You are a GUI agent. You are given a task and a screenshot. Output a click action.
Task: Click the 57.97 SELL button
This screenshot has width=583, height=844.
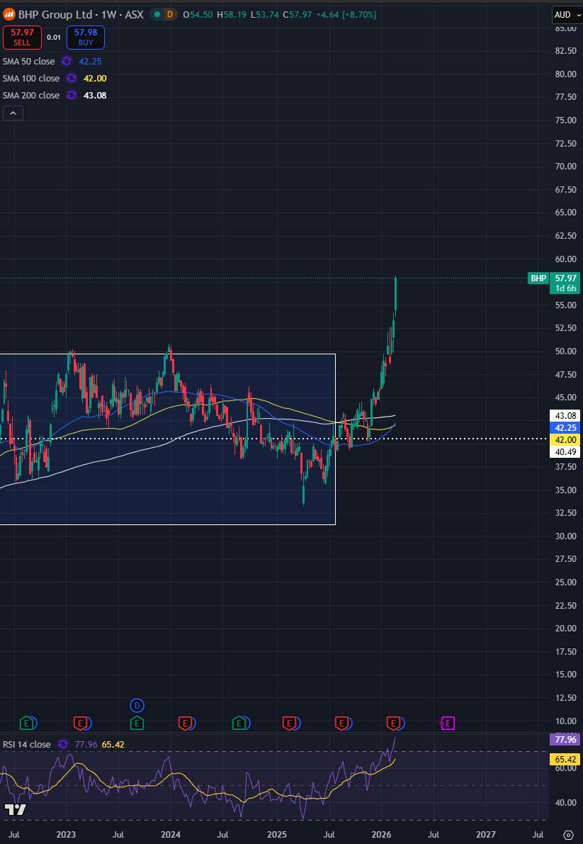coord(22,37)
